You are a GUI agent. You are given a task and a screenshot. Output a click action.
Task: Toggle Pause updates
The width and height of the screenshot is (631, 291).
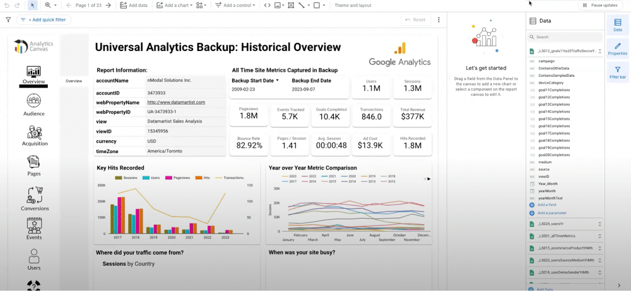599,5
